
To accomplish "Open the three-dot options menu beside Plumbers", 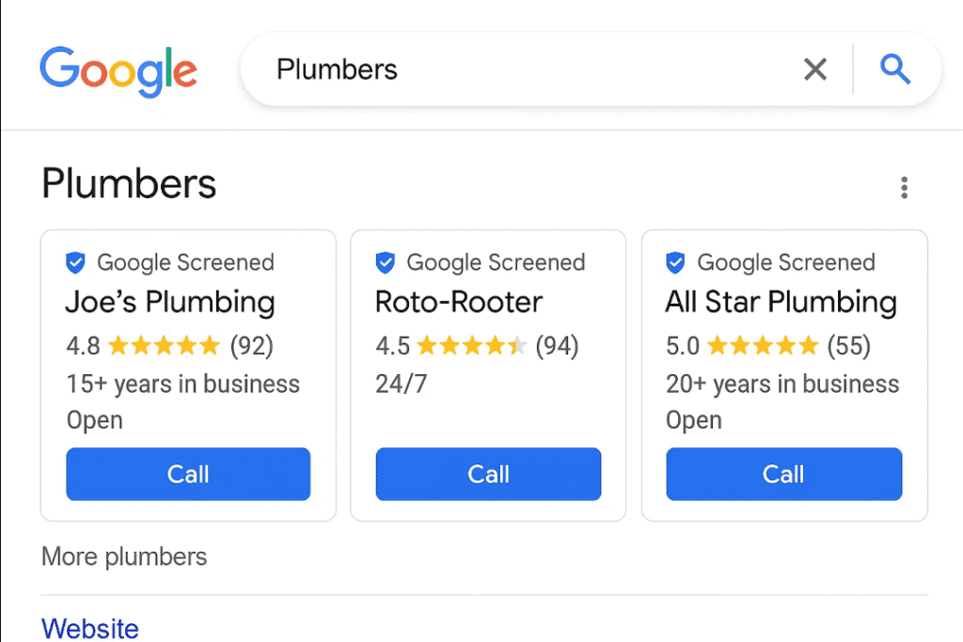I will [904, 187].
